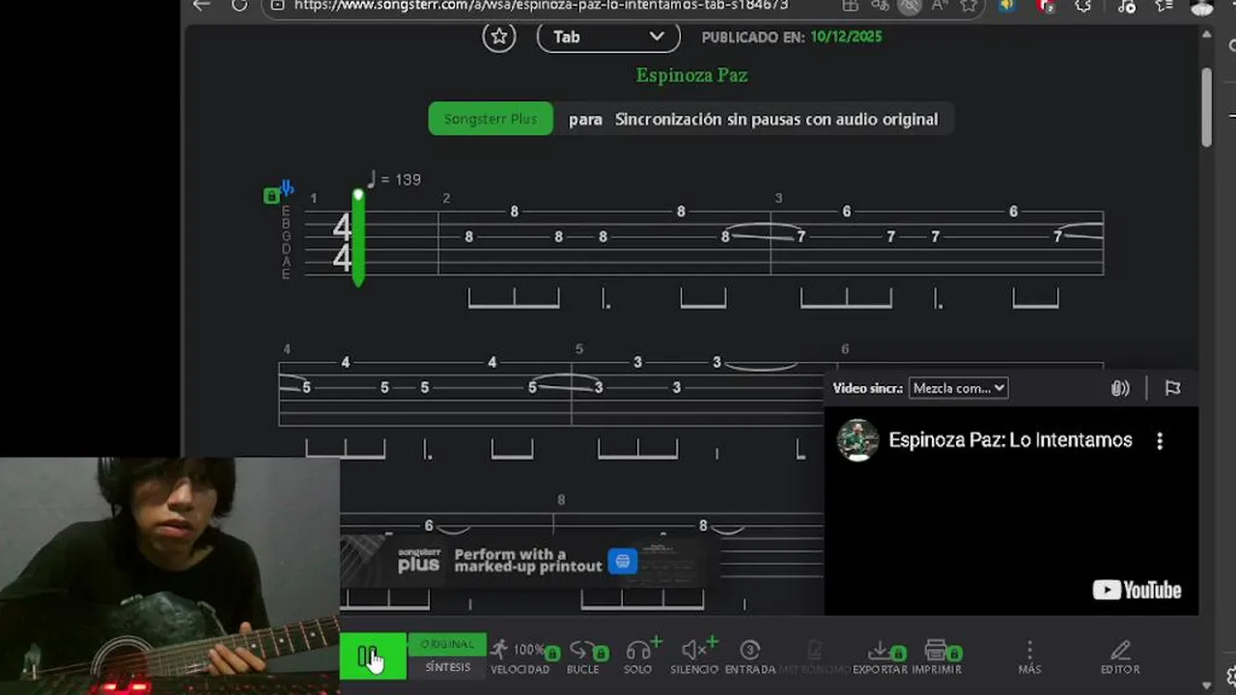Click the tempo marking 139
Viewport: 1236px width, 695px height.
click(x=394, y=180)
